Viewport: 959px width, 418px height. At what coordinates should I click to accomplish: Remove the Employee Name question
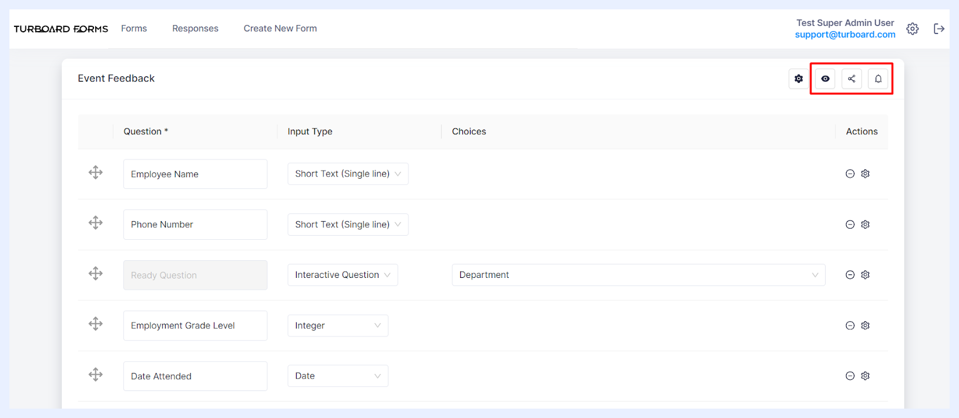(850, 174)
